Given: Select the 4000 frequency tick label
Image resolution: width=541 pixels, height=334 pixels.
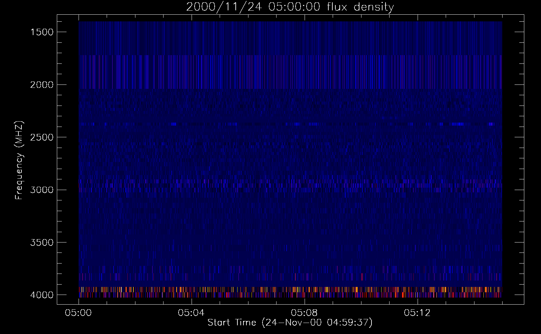Looking at the screenshot, I should [42, 295].
